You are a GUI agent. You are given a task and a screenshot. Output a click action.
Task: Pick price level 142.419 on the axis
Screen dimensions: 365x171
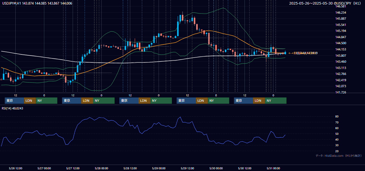[341, 80]
